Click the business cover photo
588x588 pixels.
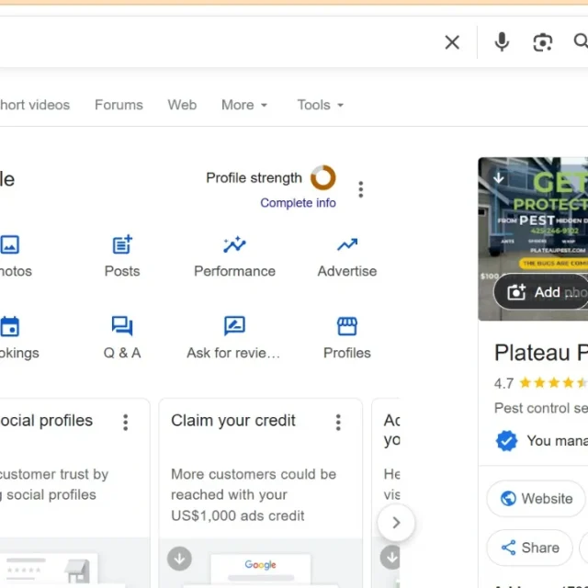point(533,239)
